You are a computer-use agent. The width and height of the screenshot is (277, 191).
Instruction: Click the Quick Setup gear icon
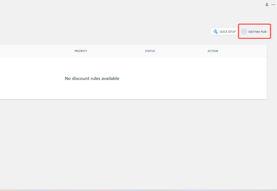coord(215,32)
